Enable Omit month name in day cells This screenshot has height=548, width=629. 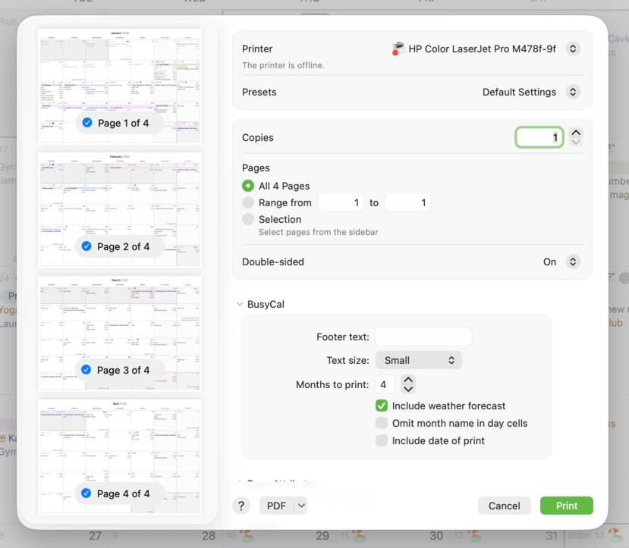click(382, 423)
